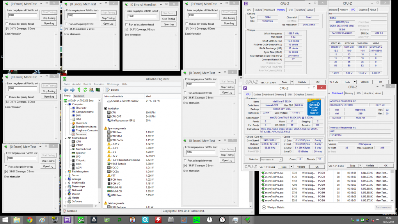Screen dimensions: 398x224
Task: Collapse the Motherboard node in AIDA64 tree
Action: click(x=66, y=138)
